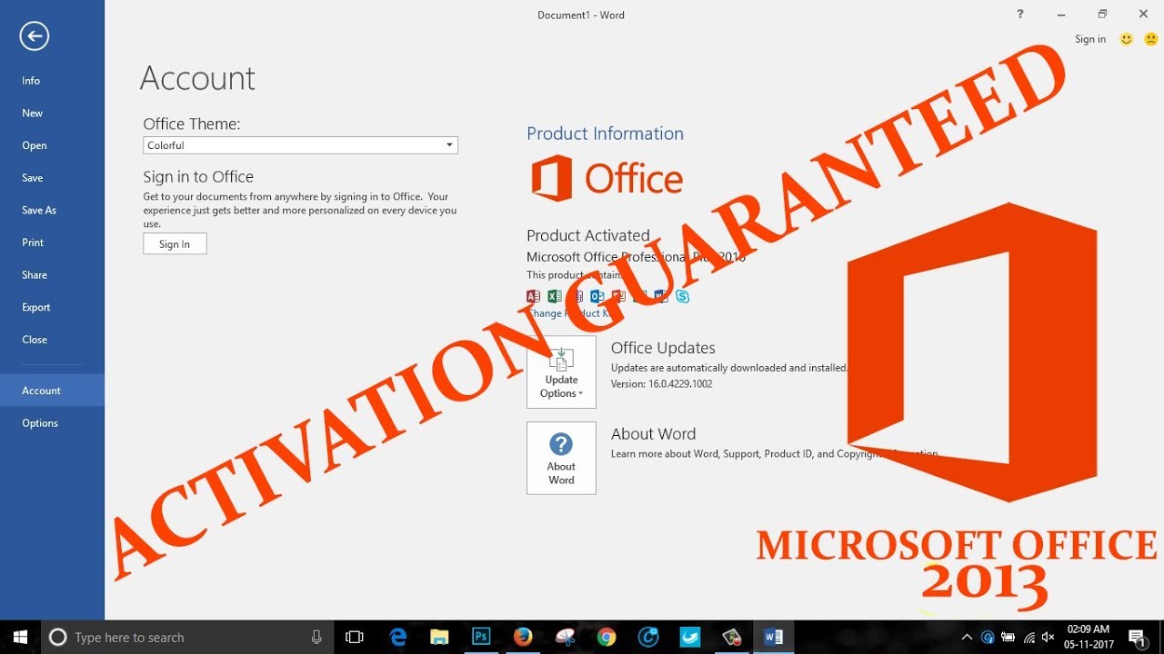Click the volume icon in the system tray
This screenshot has width=1164, height=654.
pos(1048,637)
